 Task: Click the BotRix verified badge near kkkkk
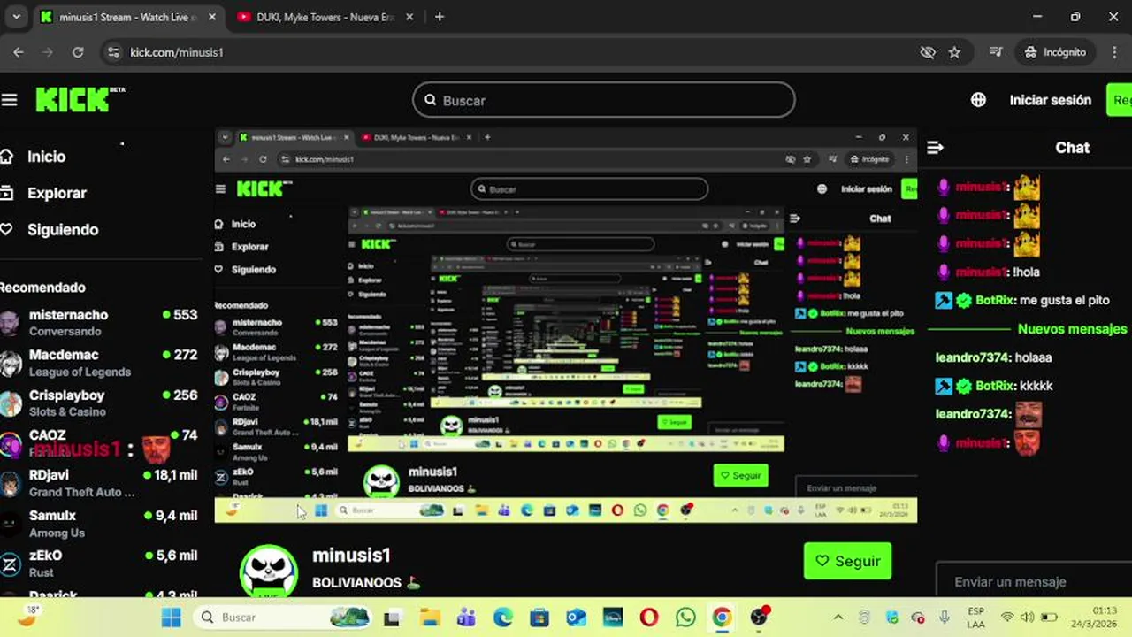pos(964,386)
